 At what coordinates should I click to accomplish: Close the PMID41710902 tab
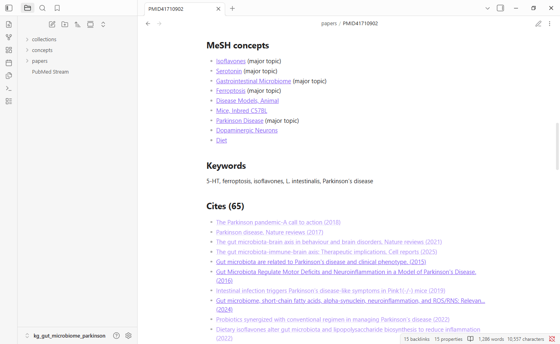click(218, 8)
